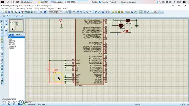
Task: Click the BAT1 battery label
Action: click(x=56, y=70)
